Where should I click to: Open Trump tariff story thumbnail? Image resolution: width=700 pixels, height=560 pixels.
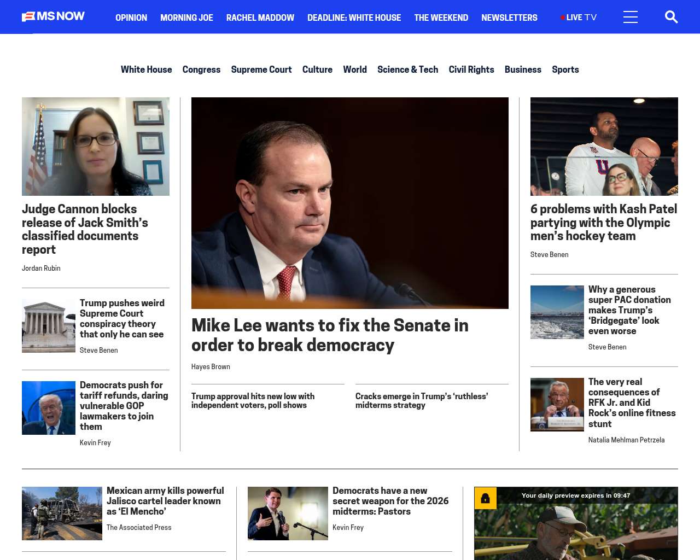(49, 408)
